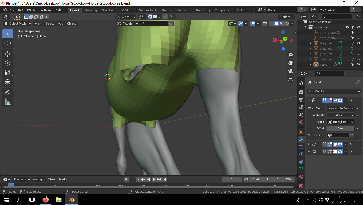The height and width of the screenshot is (205, 363).
Task: Click the Marker button in timeline
Action: [x=64, y=179]
